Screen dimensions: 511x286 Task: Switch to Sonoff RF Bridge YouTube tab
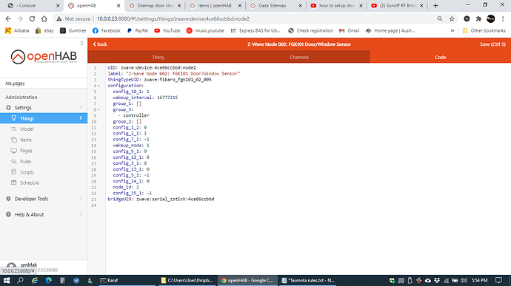(x=398, y=5)
